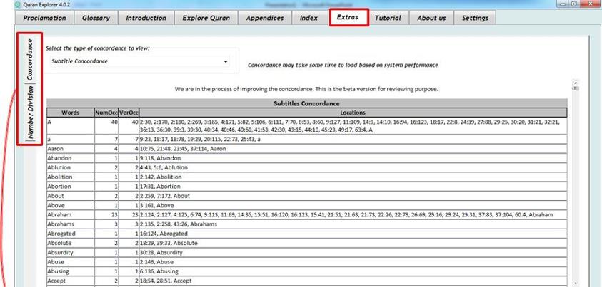
Task: Click the Locations column header
Action: pos(353,113)
